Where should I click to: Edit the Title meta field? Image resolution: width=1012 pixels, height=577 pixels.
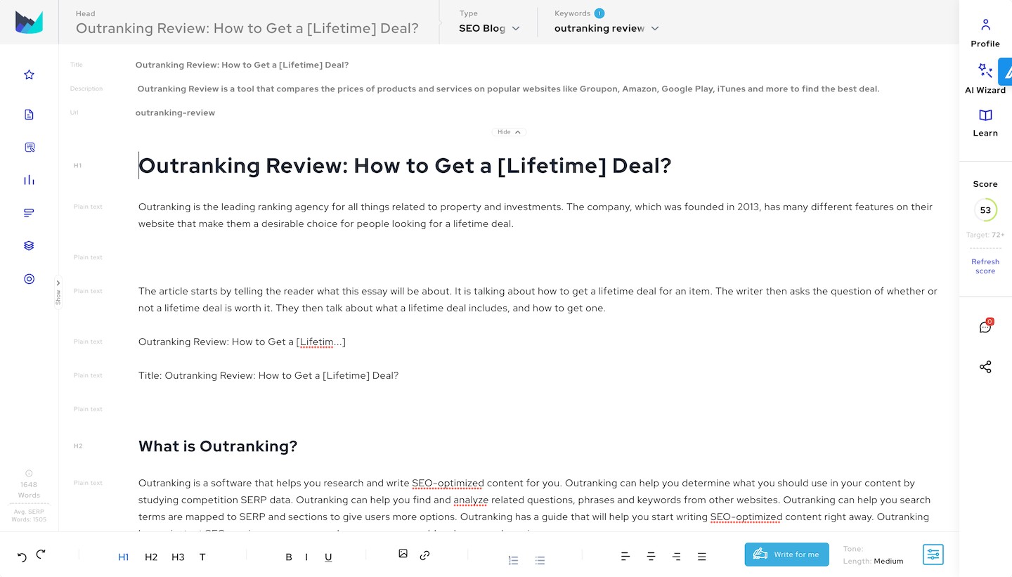pos(242,65)
